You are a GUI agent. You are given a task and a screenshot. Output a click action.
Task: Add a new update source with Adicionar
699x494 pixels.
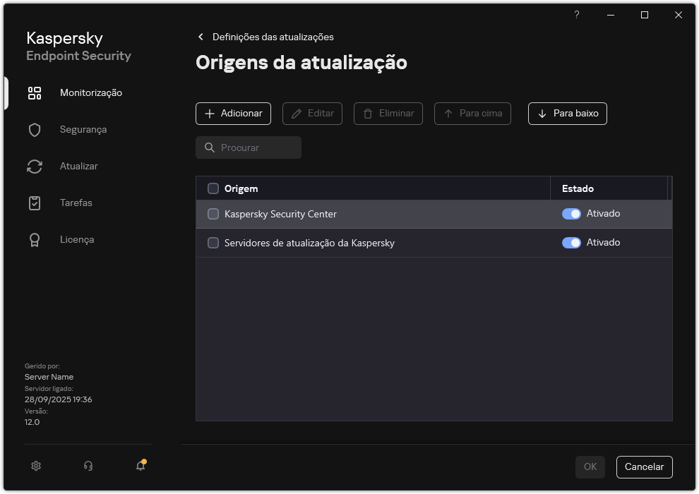point(233,114)
